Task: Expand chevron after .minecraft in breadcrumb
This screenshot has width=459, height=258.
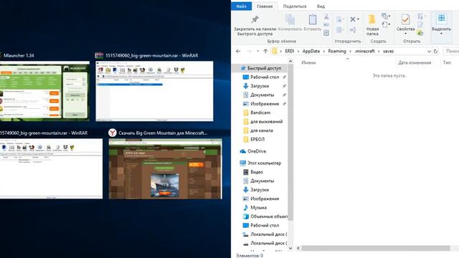Action: 379,51
